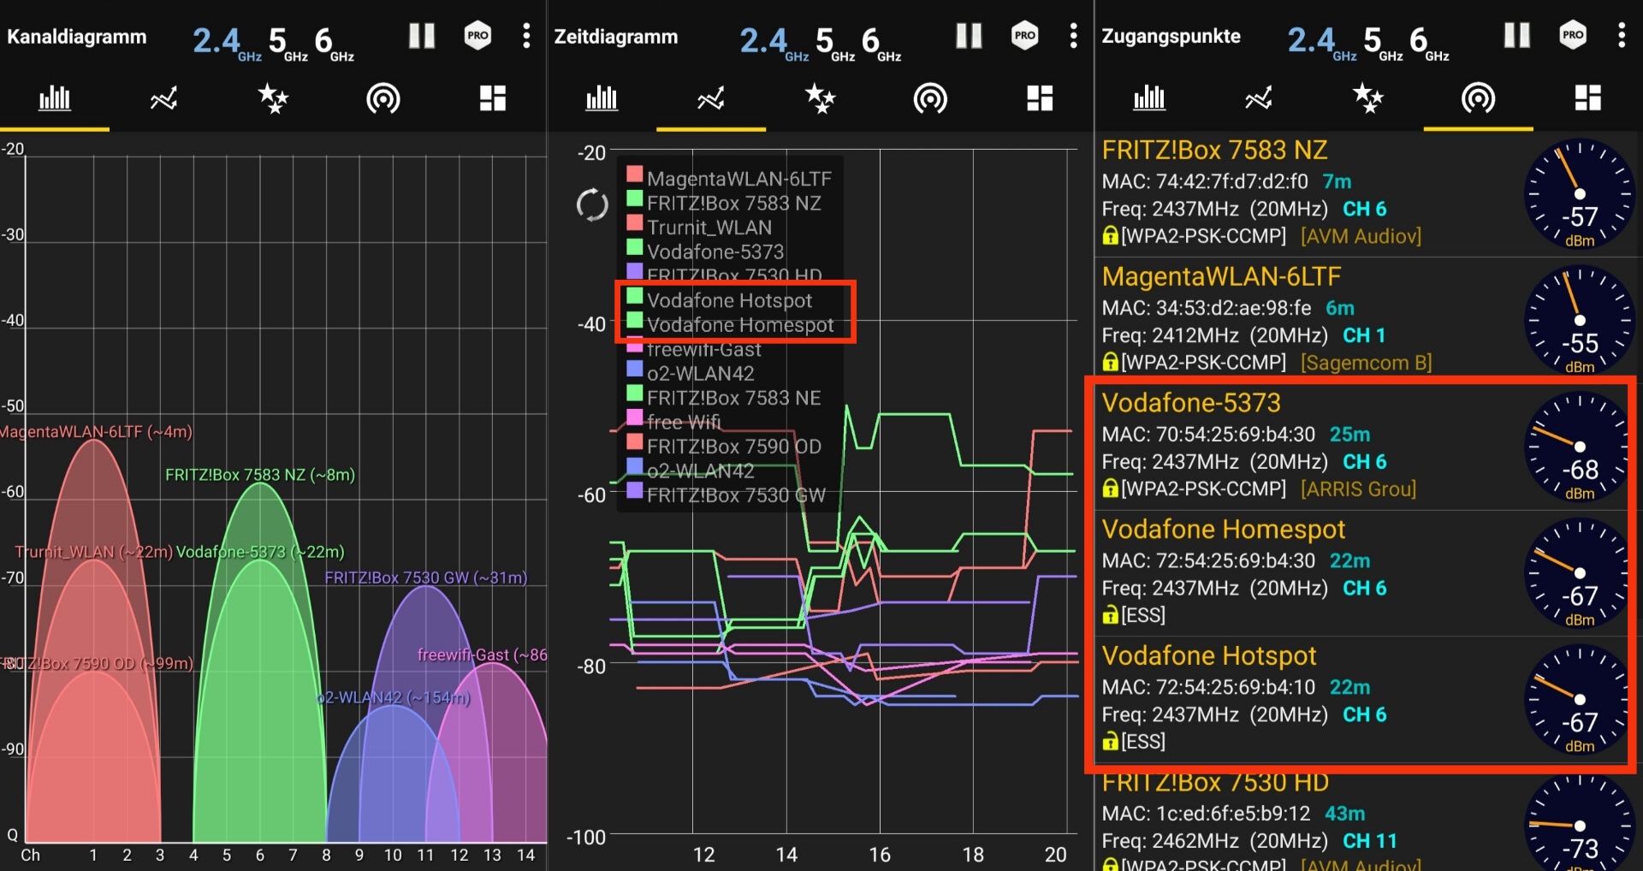Select FRITZ!Box 7583 NZ in the time legend
1643x871 pixels.
click(734, 204)
